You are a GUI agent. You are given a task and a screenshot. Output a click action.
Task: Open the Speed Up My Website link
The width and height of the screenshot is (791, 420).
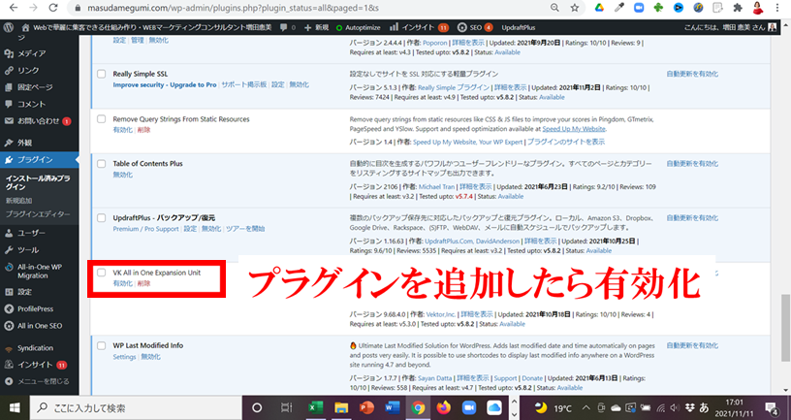pyautogui.click(x=574, y=129)
